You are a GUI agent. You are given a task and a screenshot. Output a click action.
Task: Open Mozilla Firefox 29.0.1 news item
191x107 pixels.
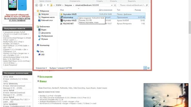point(13,43)
